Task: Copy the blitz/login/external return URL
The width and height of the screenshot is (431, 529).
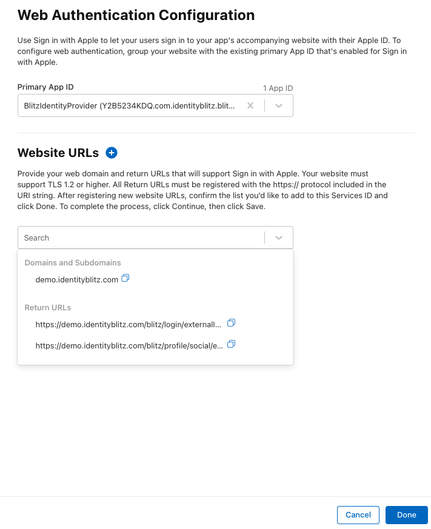Action: 231,323
